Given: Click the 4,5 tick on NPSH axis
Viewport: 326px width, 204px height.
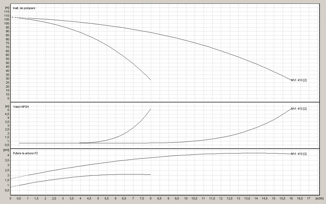Looking at the screenshot, I should [7, 114].
